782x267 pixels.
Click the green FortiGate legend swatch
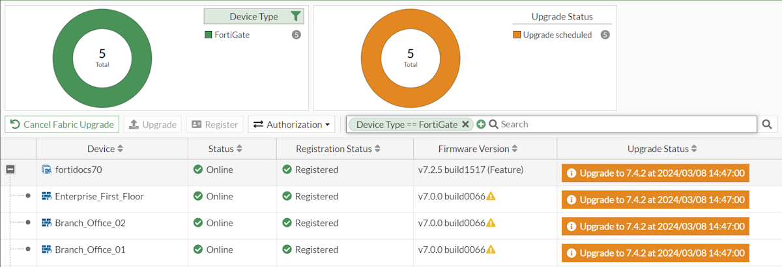[x=209, y=35]
